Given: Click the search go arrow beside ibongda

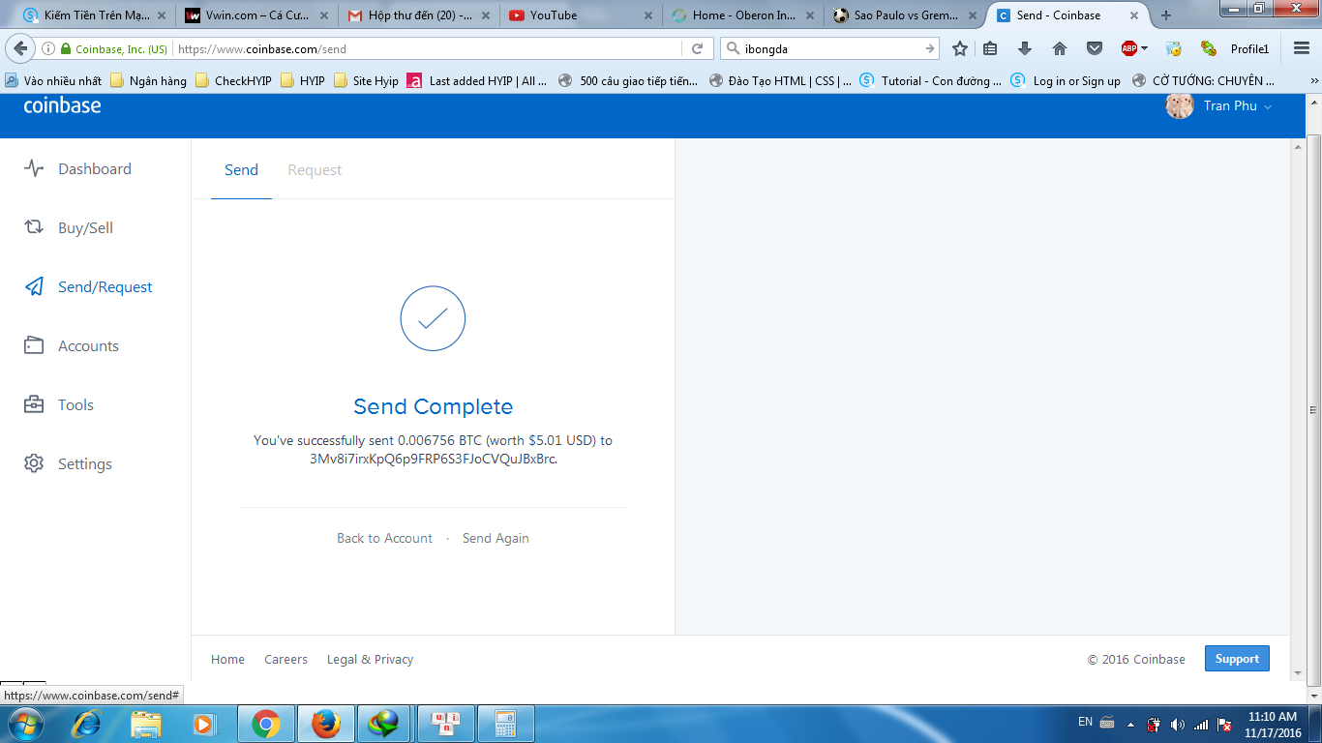Looking at the screenshot, I should [930, 48].
